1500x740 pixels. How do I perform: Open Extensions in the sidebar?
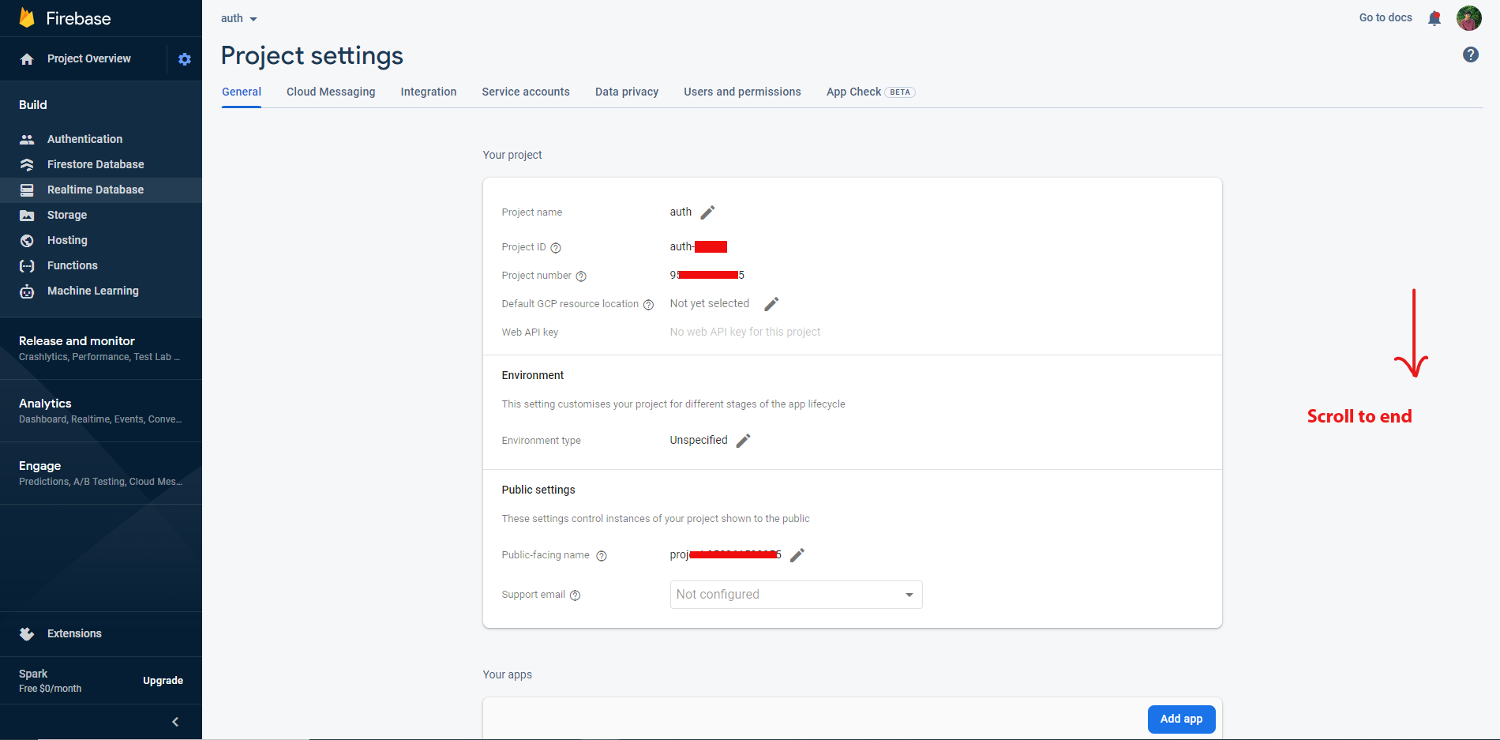(x=74, y=633)
